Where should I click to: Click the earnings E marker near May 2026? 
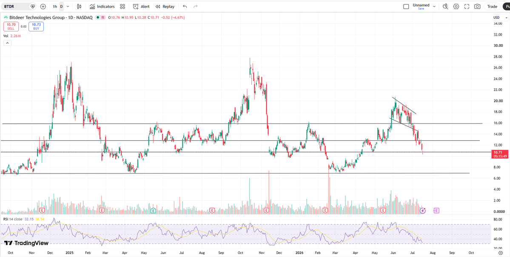(x=383, y=211)
